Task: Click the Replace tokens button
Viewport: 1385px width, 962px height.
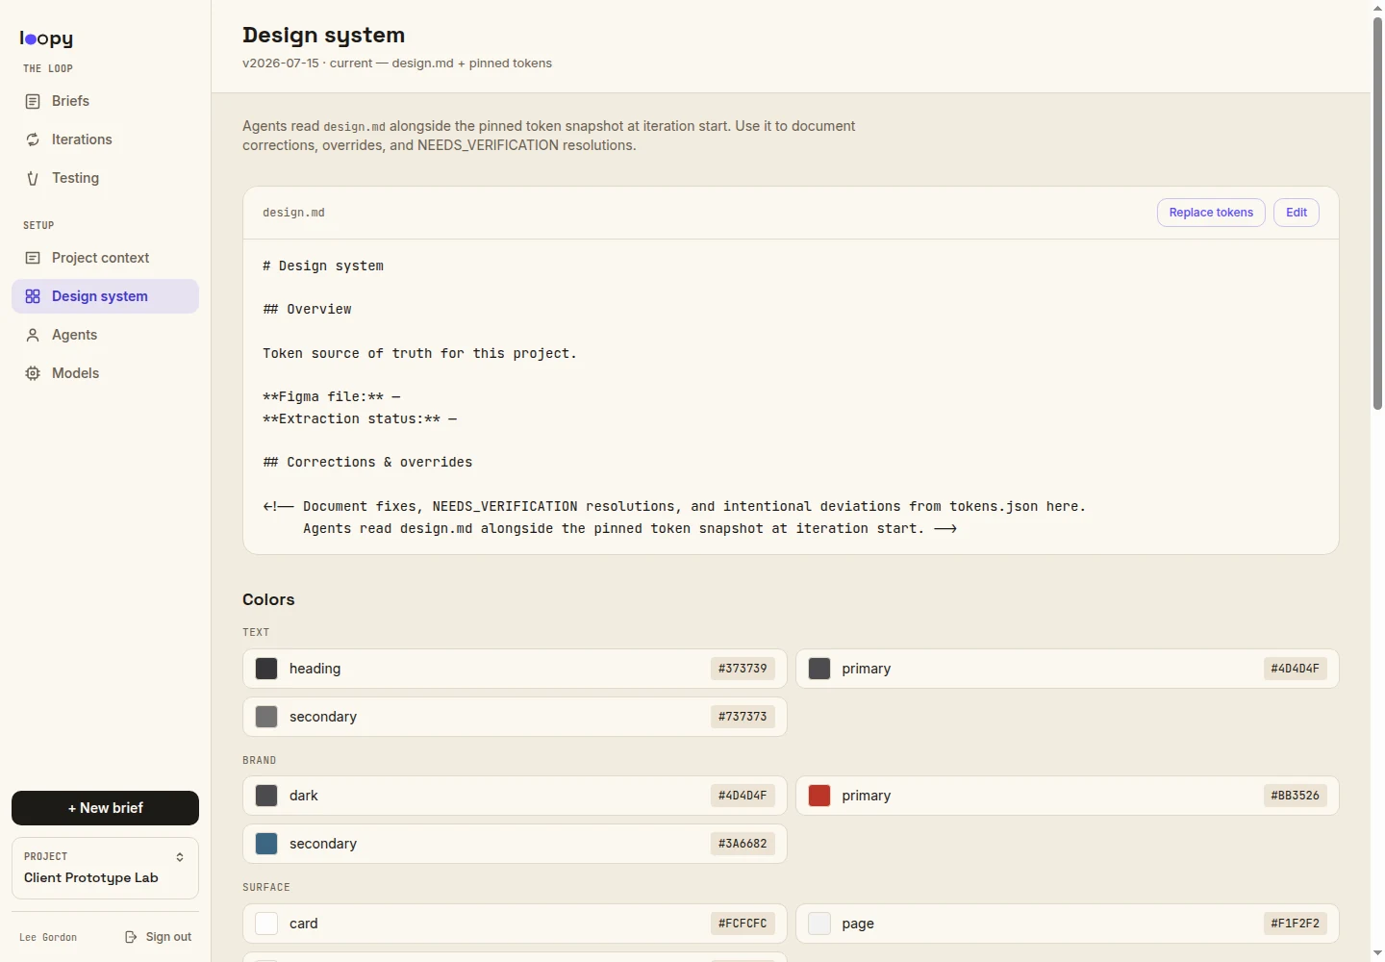Action: (1211, 213)
